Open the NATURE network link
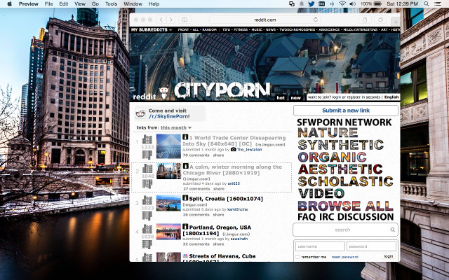The width and height of the screenshot is (449, 280). pos(328,132)
